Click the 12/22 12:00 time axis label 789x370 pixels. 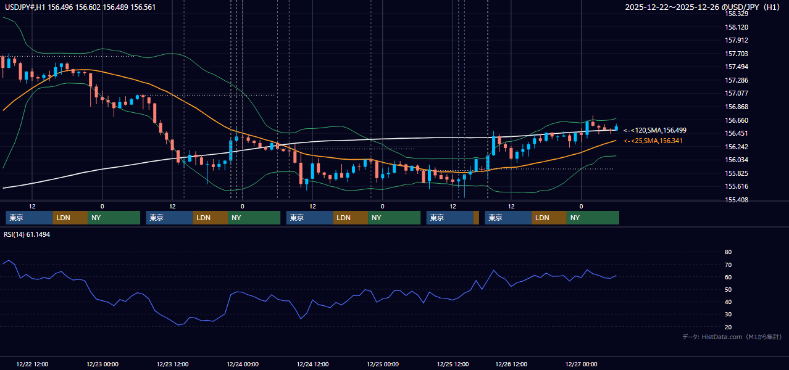(32, 364)
